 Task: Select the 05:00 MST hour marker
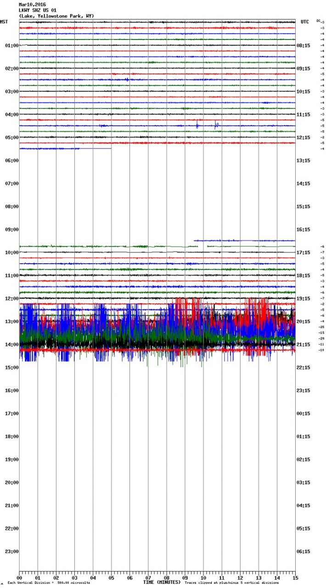(11, 137)
